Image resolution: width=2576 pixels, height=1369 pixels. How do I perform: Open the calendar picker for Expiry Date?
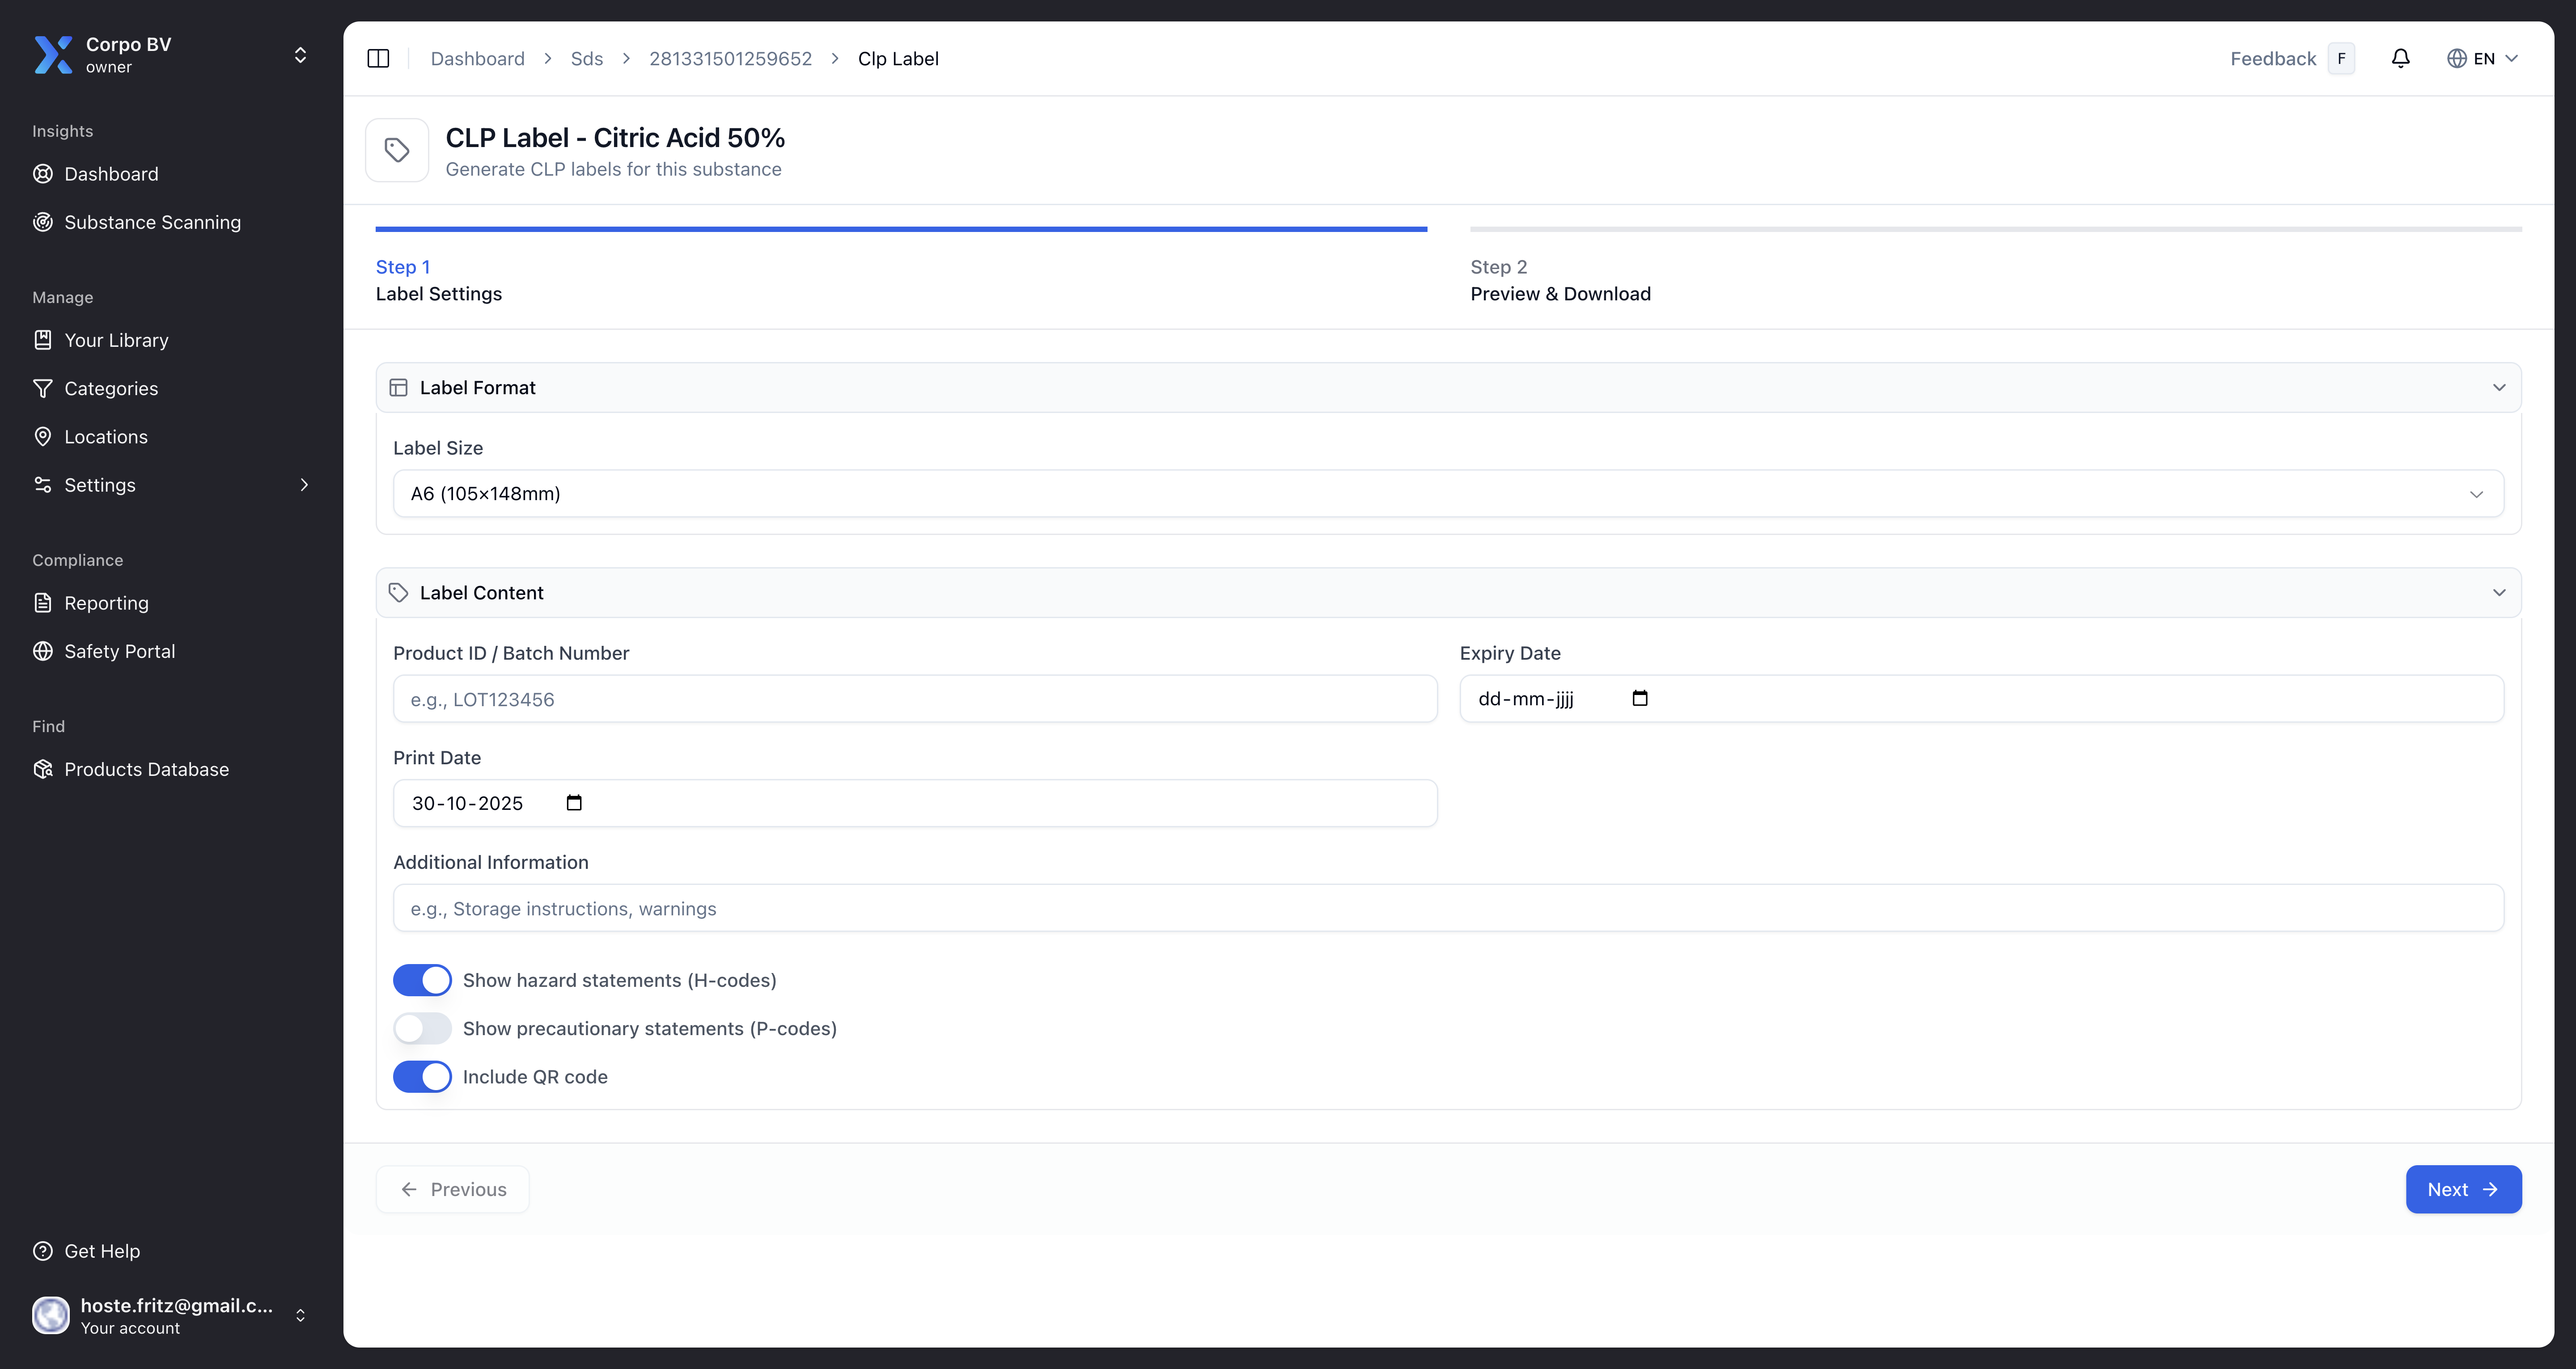[x=1640, y=699]
